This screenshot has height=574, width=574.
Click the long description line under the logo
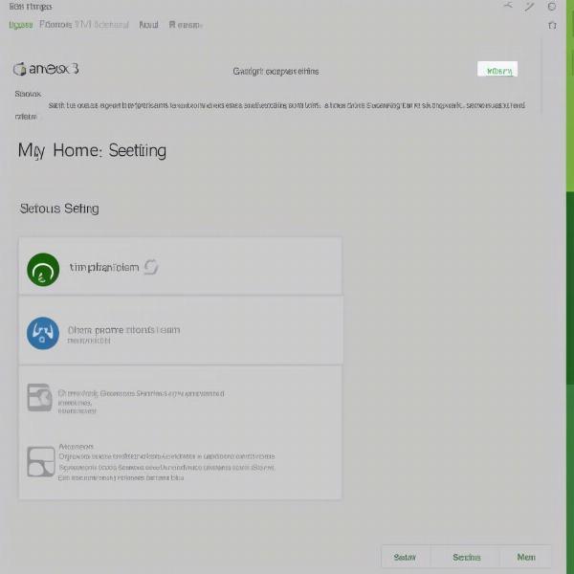pos(287,105)
